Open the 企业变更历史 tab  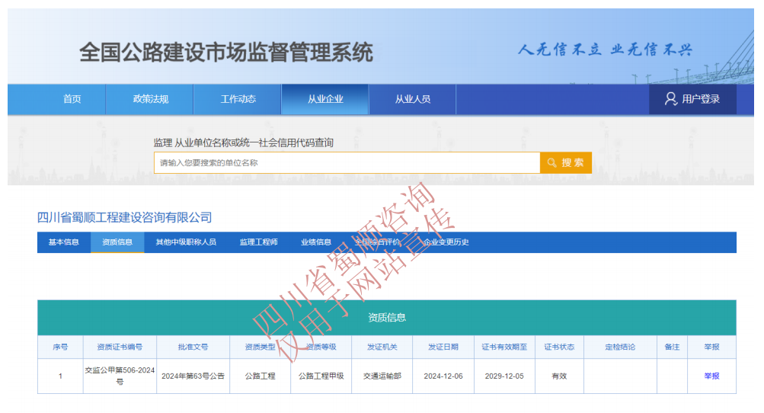click(x=446, y=242)
